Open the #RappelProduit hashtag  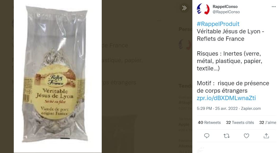tap(218, 24)
